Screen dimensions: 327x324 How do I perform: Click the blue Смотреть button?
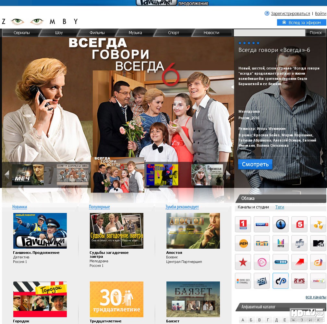point(255,164)
